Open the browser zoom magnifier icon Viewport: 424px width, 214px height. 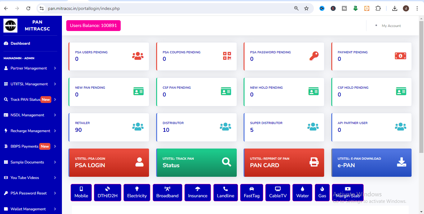[x=296, y=8]
